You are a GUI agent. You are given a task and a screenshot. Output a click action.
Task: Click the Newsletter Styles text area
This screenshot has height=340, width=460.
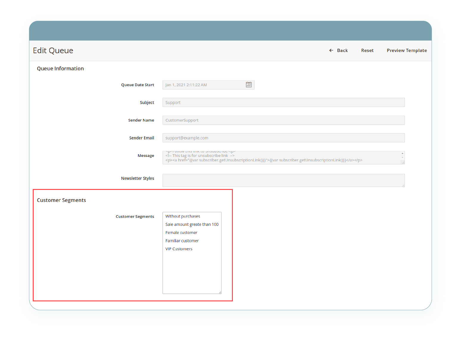[x=283, y=180]
